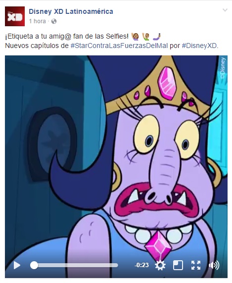Image resolution: width=232 pixels, height=283 pixels.
Task: Click the man raising hand emoji
Action: coord(146,37)
